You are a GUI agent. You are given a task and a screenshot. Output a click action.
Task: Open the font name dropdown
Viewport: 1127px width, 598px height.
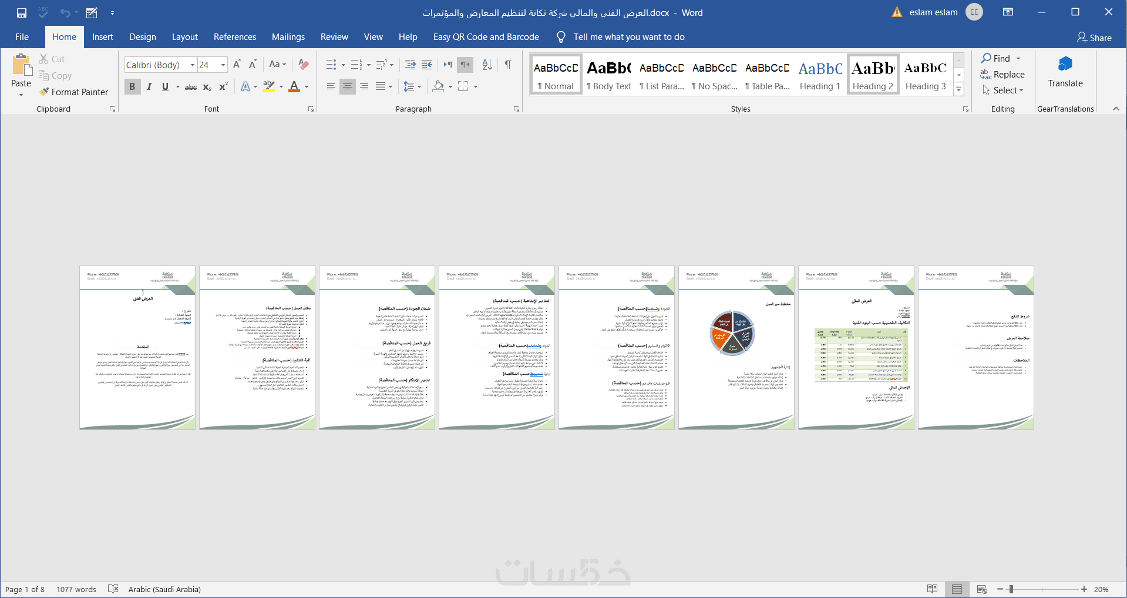pyautogui.click(x=192, y=65)
